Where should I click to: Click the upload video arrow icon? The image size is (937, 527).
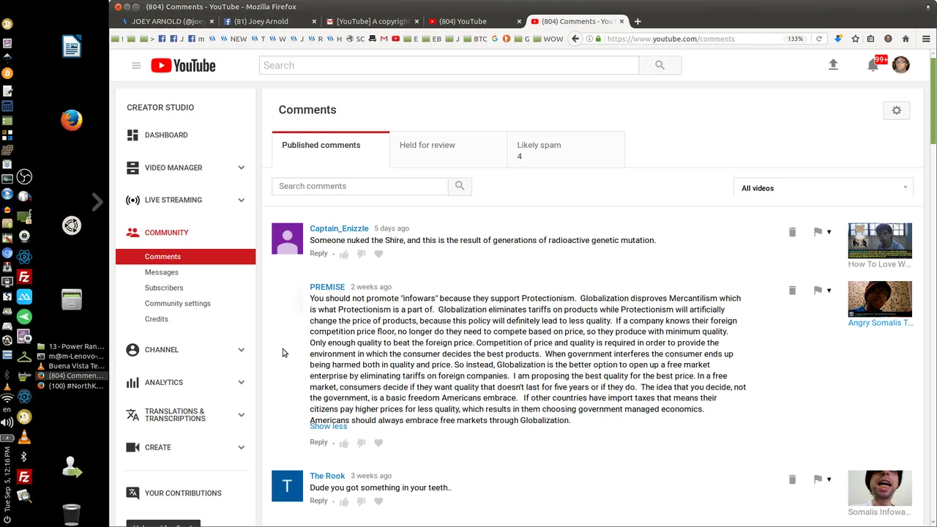[x=833, y=65]
